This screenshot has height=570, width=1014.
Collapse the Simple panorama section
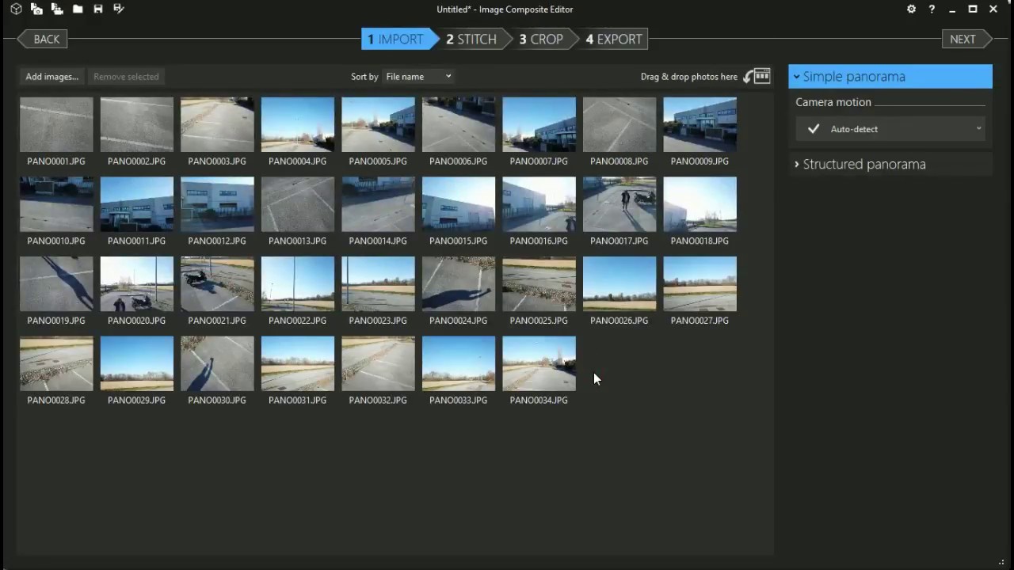click(890, 77)
